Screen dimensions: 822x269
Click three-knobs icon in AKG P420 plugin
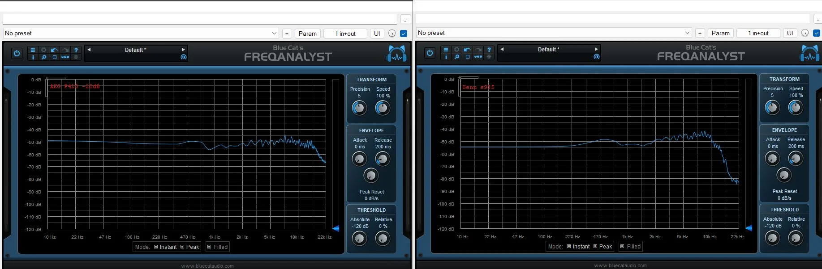click(65, 57)
